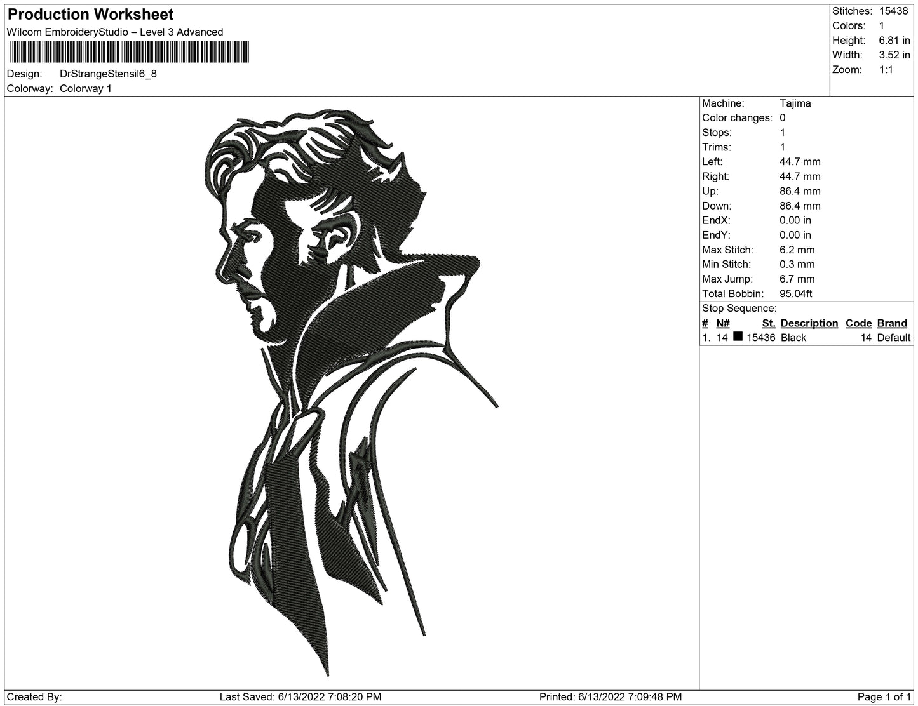Click the "Code" column header
Viewport: 918px width, 706px height.
859,323
